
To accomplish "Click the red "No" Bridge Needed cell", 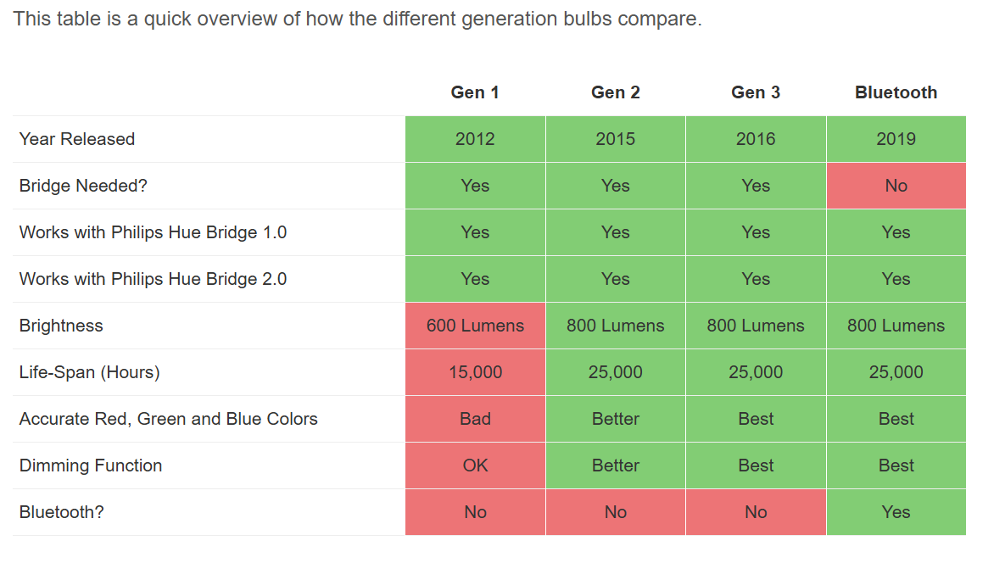I will click(896, 186).
